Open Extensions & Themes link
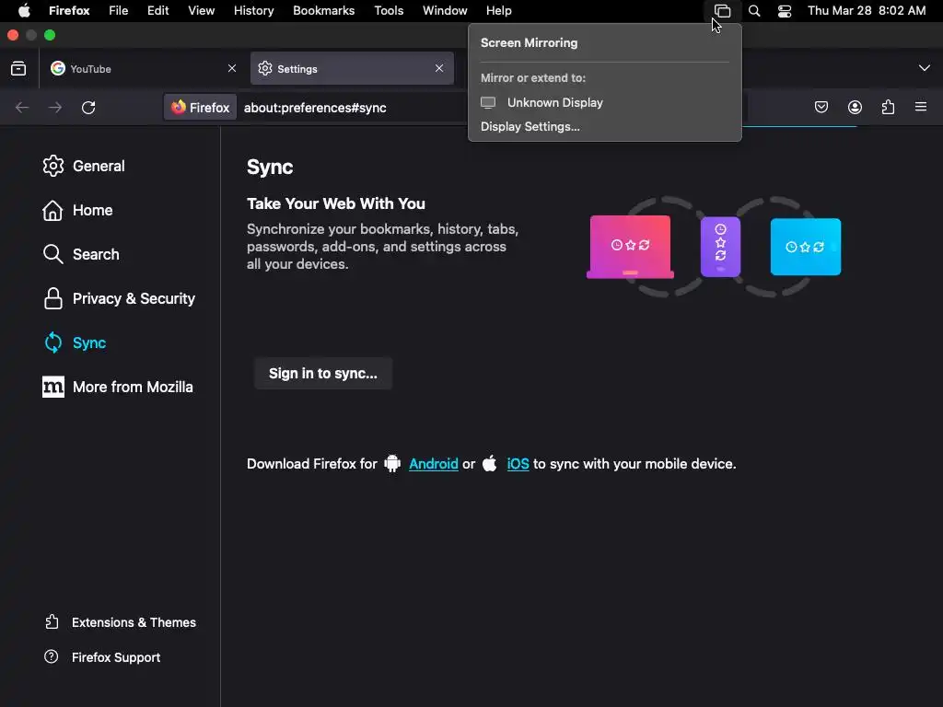943x707 pixels. [x=121, y=622]
